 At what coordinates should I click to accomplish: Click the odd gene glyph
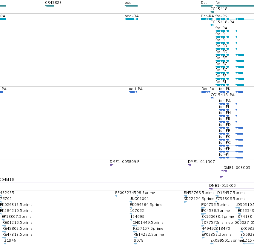(131, 6)
